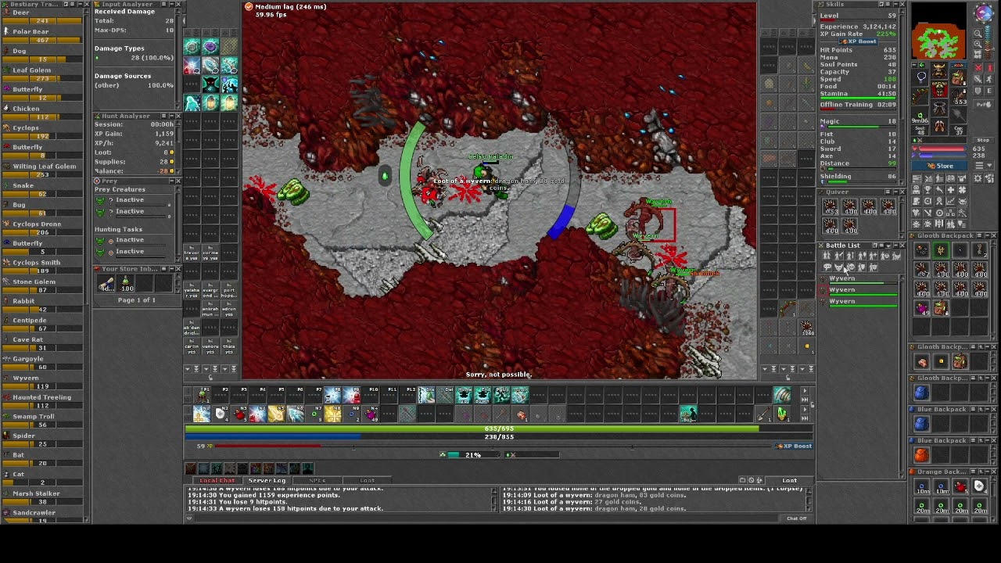Collapse the Hunt Analyser panel

[172, 116]
